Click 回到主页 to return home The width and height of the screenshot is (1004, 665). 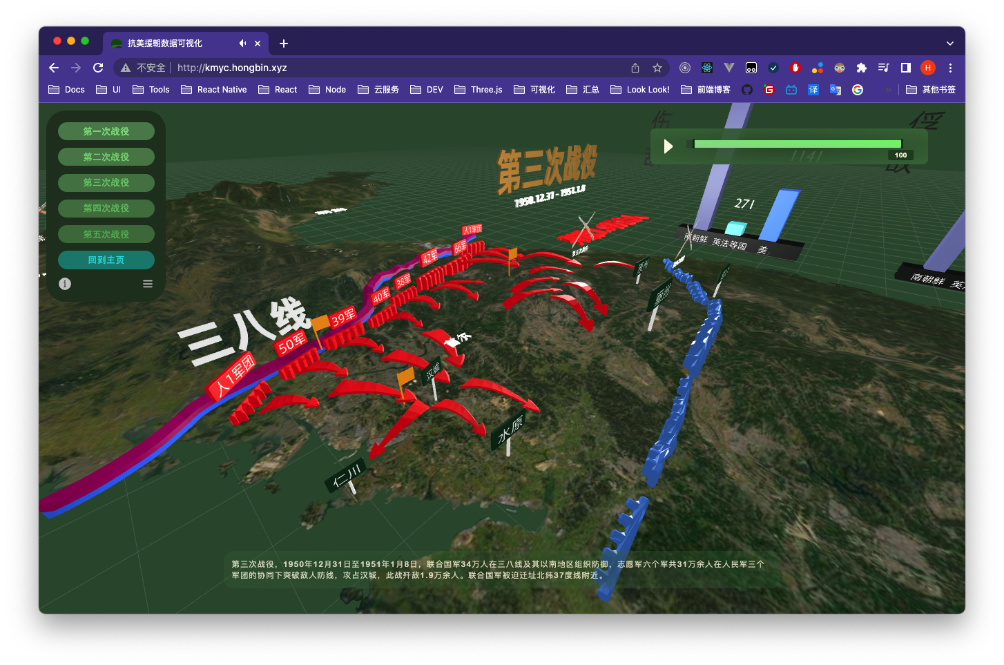pyautogui.click(x=106, y=260)
